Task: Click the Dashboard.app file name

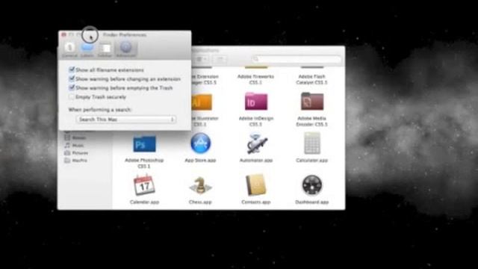Action: coord(312,202)
